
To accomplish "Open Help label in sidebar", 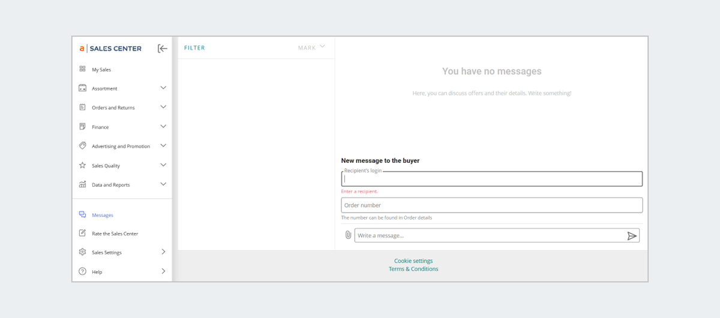I will point(97,272).
